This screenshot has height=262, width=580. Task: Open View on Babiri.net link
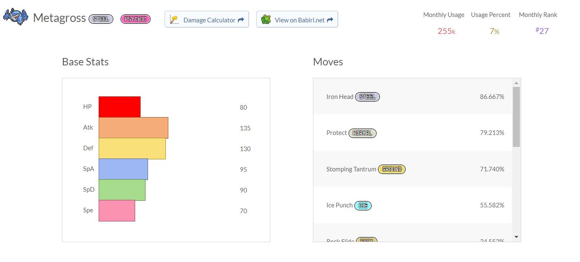(x=300, y=20)
